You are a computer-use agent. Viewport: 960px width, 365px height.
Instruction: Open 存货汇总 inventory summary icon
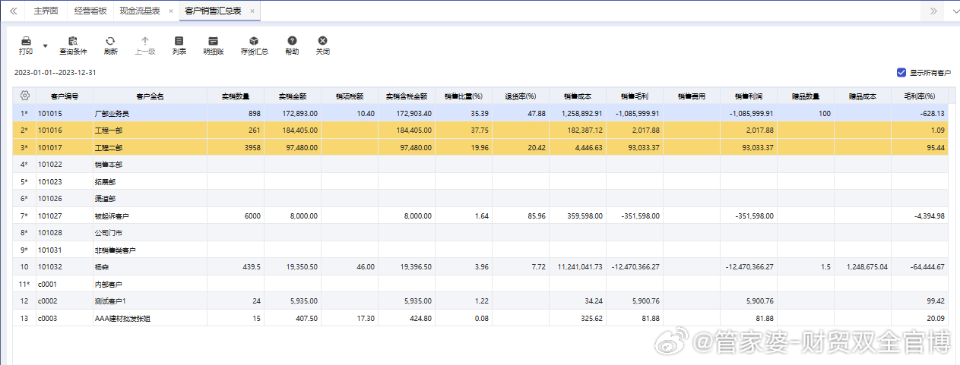[254, 41]
